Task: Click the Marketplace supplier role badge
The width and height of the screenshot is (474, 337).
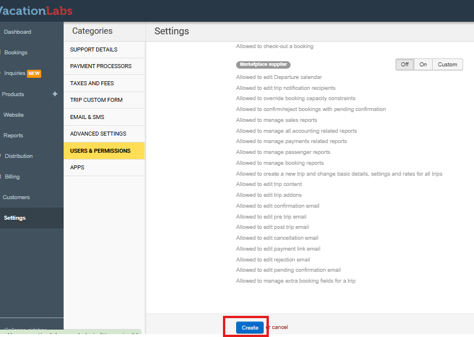Action: click(263, 65)
